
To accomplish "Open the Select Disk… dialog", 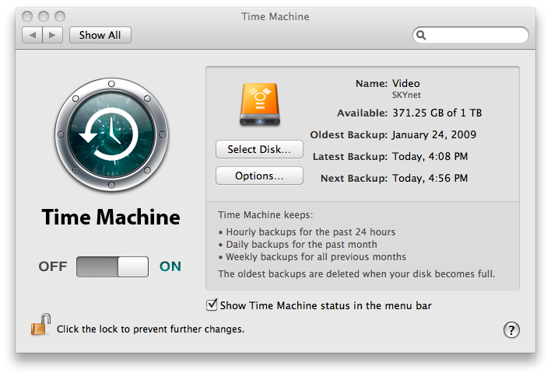I will click(259, 149).
